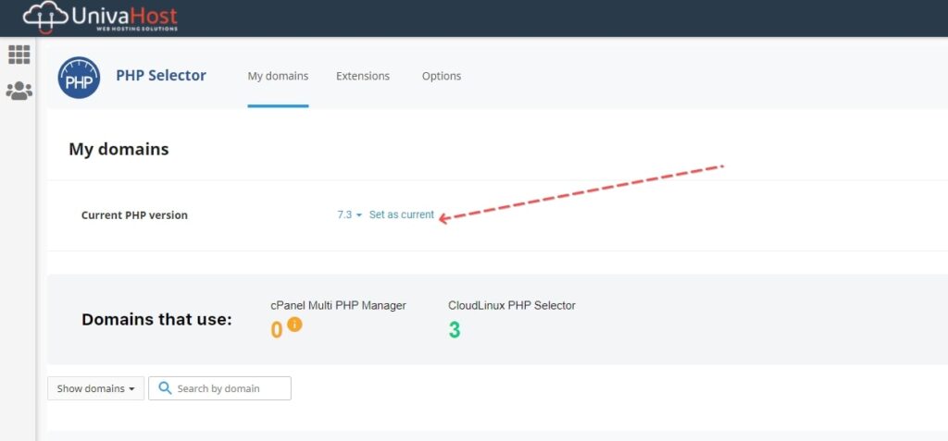Image resolution: width=948 pixels, height=441 pixels.
Task: Open the 7.3 PHP version dropdown
Action: click(x=349, y=214)
